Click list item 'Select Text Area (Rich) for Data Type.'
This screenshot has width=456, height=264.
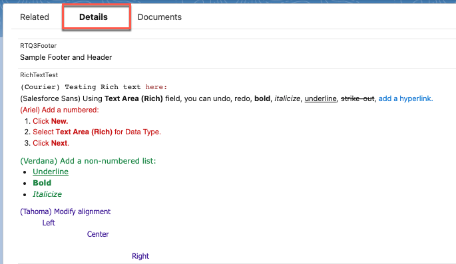[x=97, y=132]
